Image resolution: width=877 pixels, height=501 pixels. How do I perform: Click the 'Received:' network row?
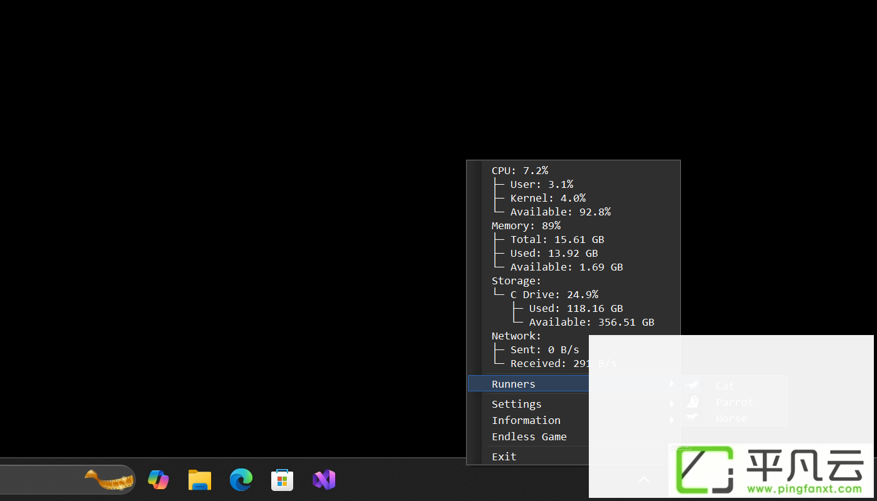[x=573, y=363]
